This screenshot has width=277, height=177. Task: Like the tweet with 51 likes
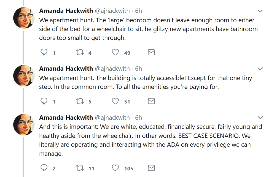pos(115,101)
